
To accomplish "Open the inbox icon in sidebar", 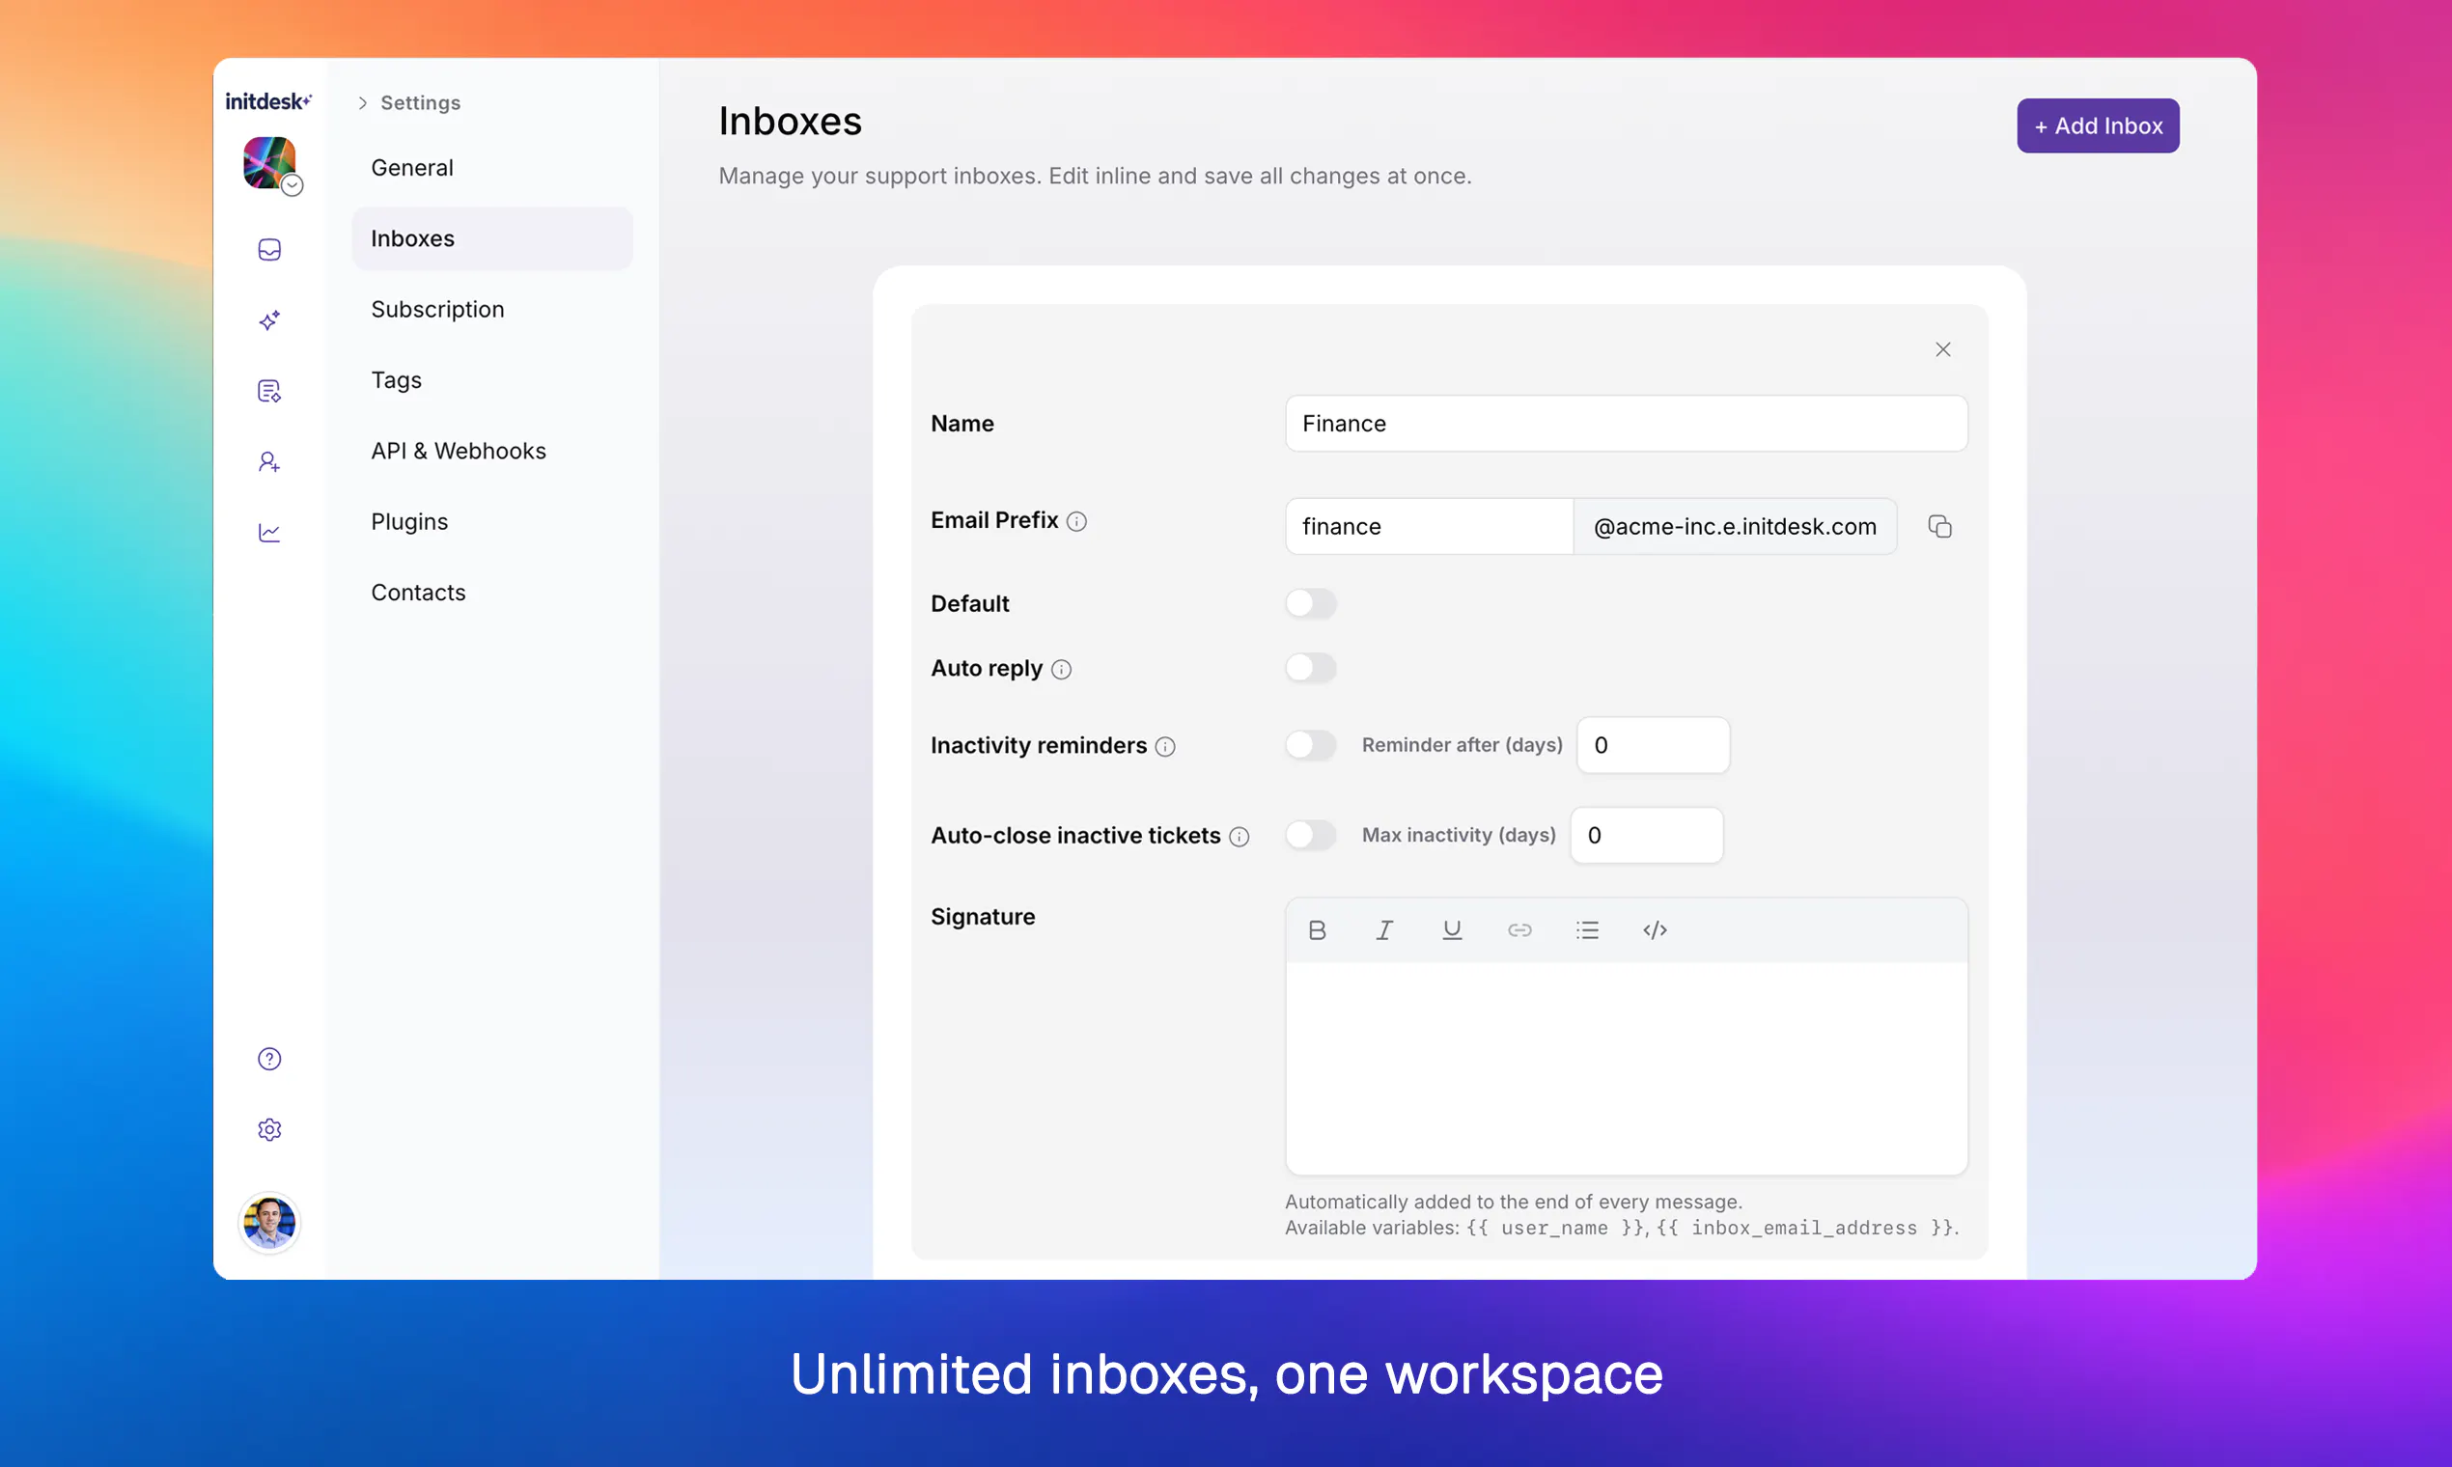I will pos(269,249).
